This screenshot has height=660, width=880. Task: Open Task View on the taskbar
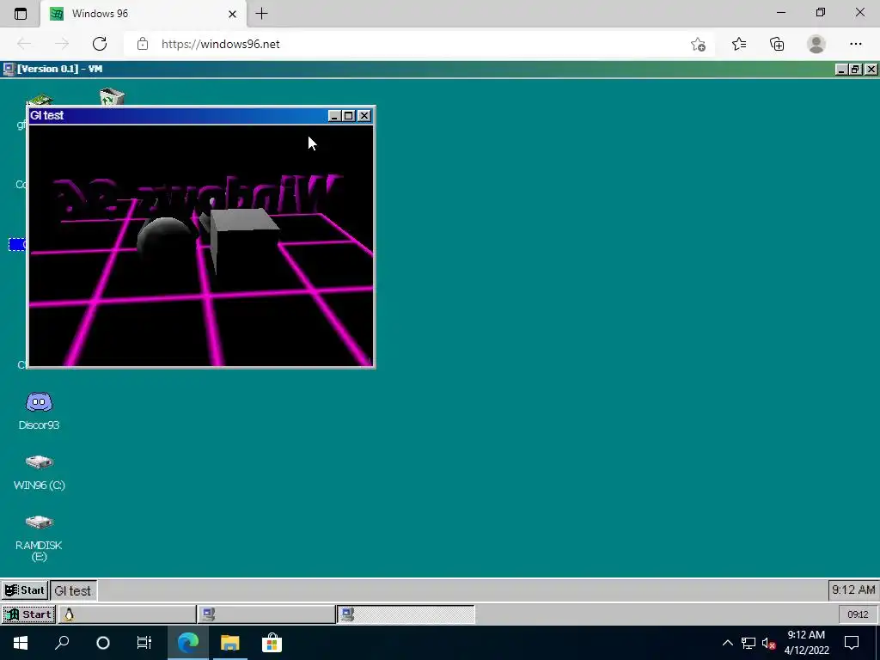point(144,643)
